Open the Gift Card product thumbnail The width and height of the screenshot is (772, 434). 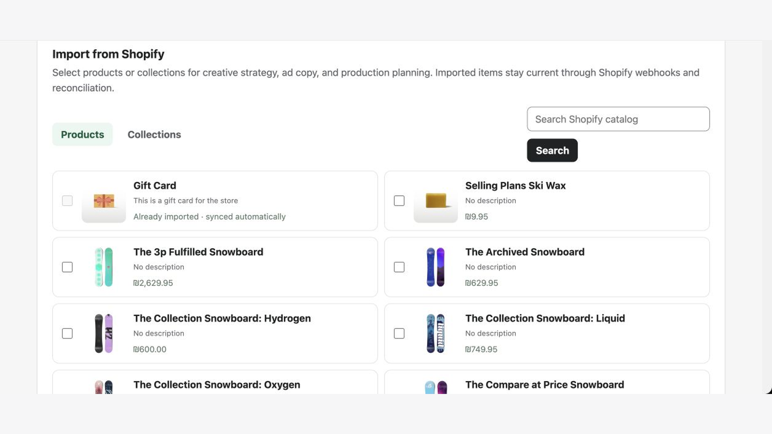[104, 201]
